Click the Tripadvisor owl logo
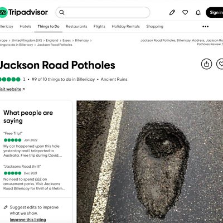 [x=3, y=12]
